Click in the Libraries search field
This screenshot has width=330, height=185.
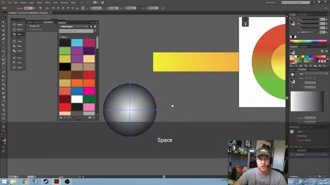coord(76,31)
